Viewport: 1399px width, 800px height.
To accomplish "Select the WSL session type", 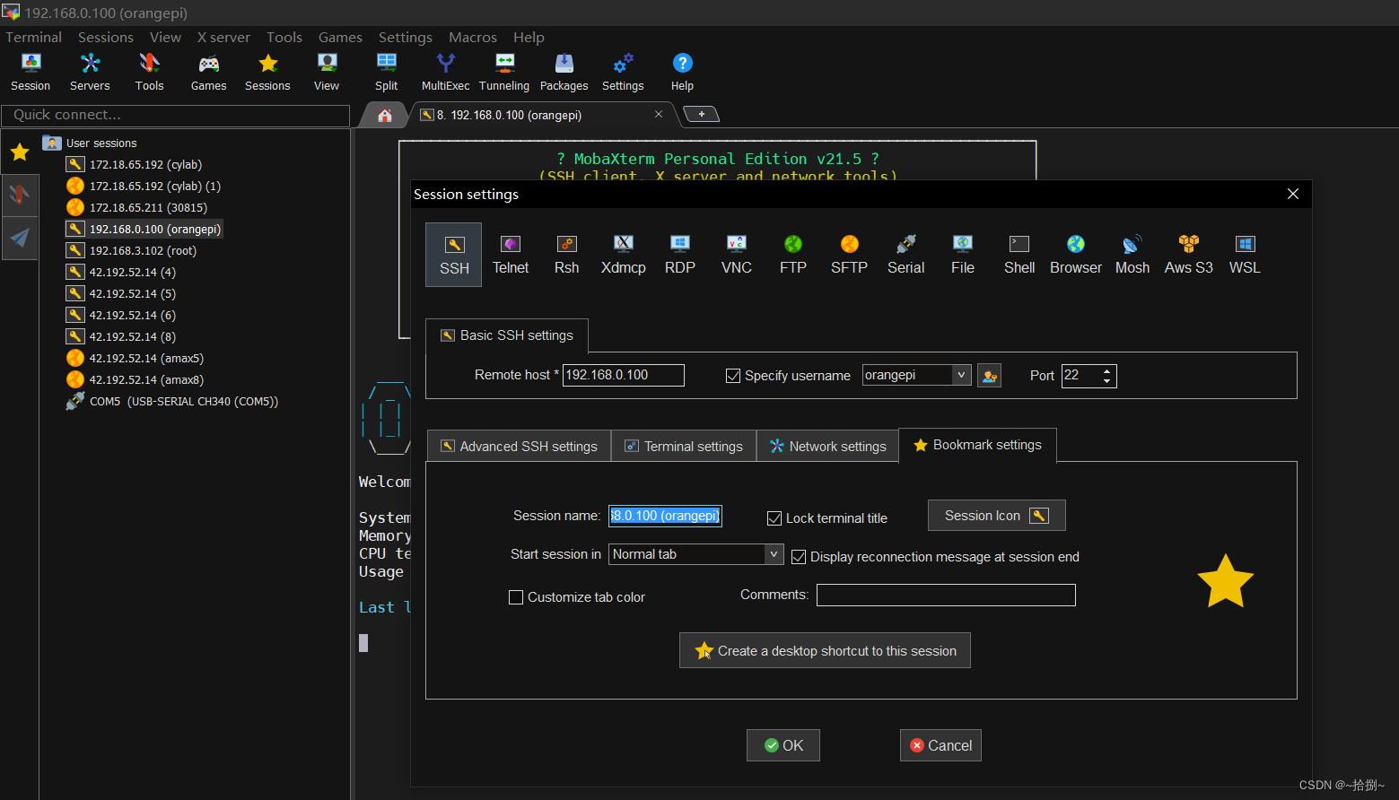I will coord(1245,255).
